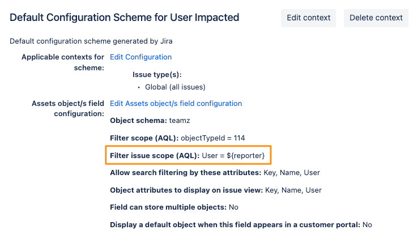Image resolution: width=413 pixels, height=234 pixels.
Task: Click 'Object attributes to display on issue view'
Action: (185, 190)
